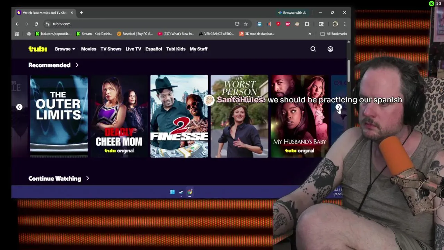Open the kick.com/popout bookmark
The width and height of the screenshot is (444, 250).
53,34
